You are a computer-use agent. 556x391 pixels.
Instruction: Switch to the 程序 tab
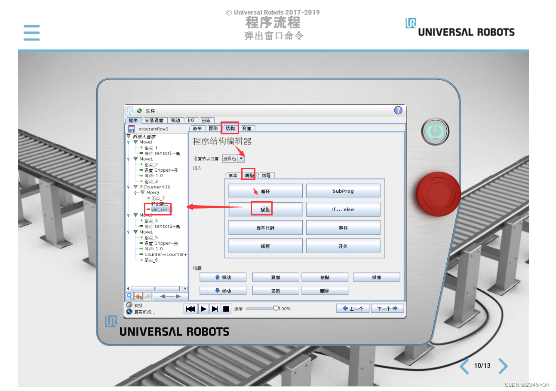tap(133, 121)
